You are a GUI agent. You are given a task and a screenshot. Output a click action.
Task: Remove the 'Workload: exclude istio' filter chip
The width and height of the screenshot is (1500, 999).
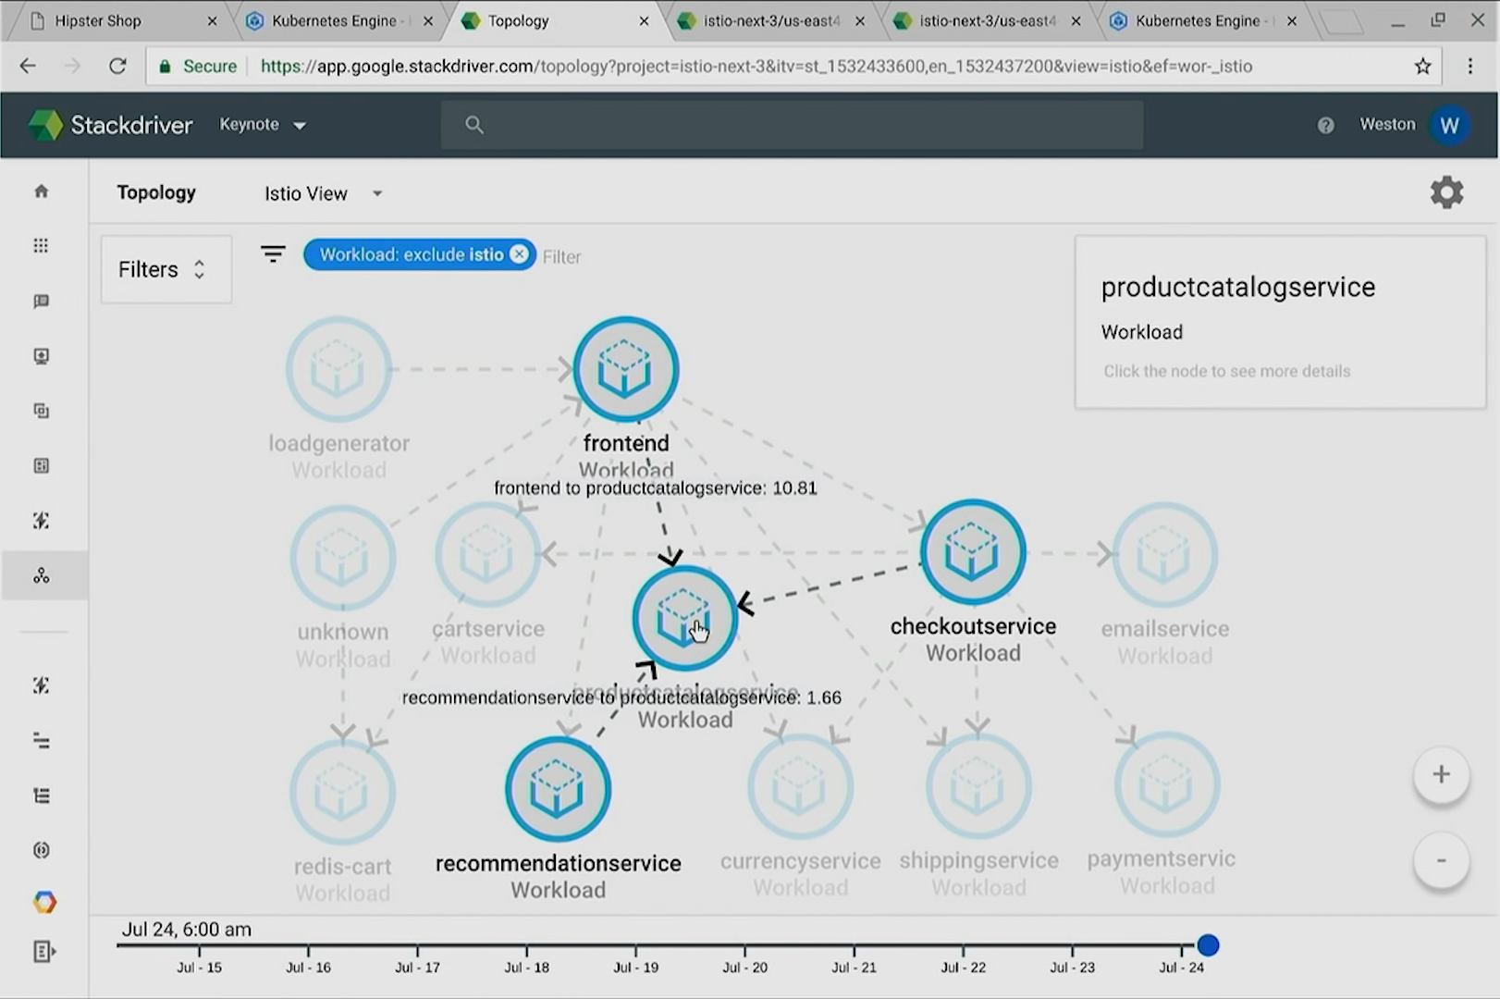(x=520, y=254)
